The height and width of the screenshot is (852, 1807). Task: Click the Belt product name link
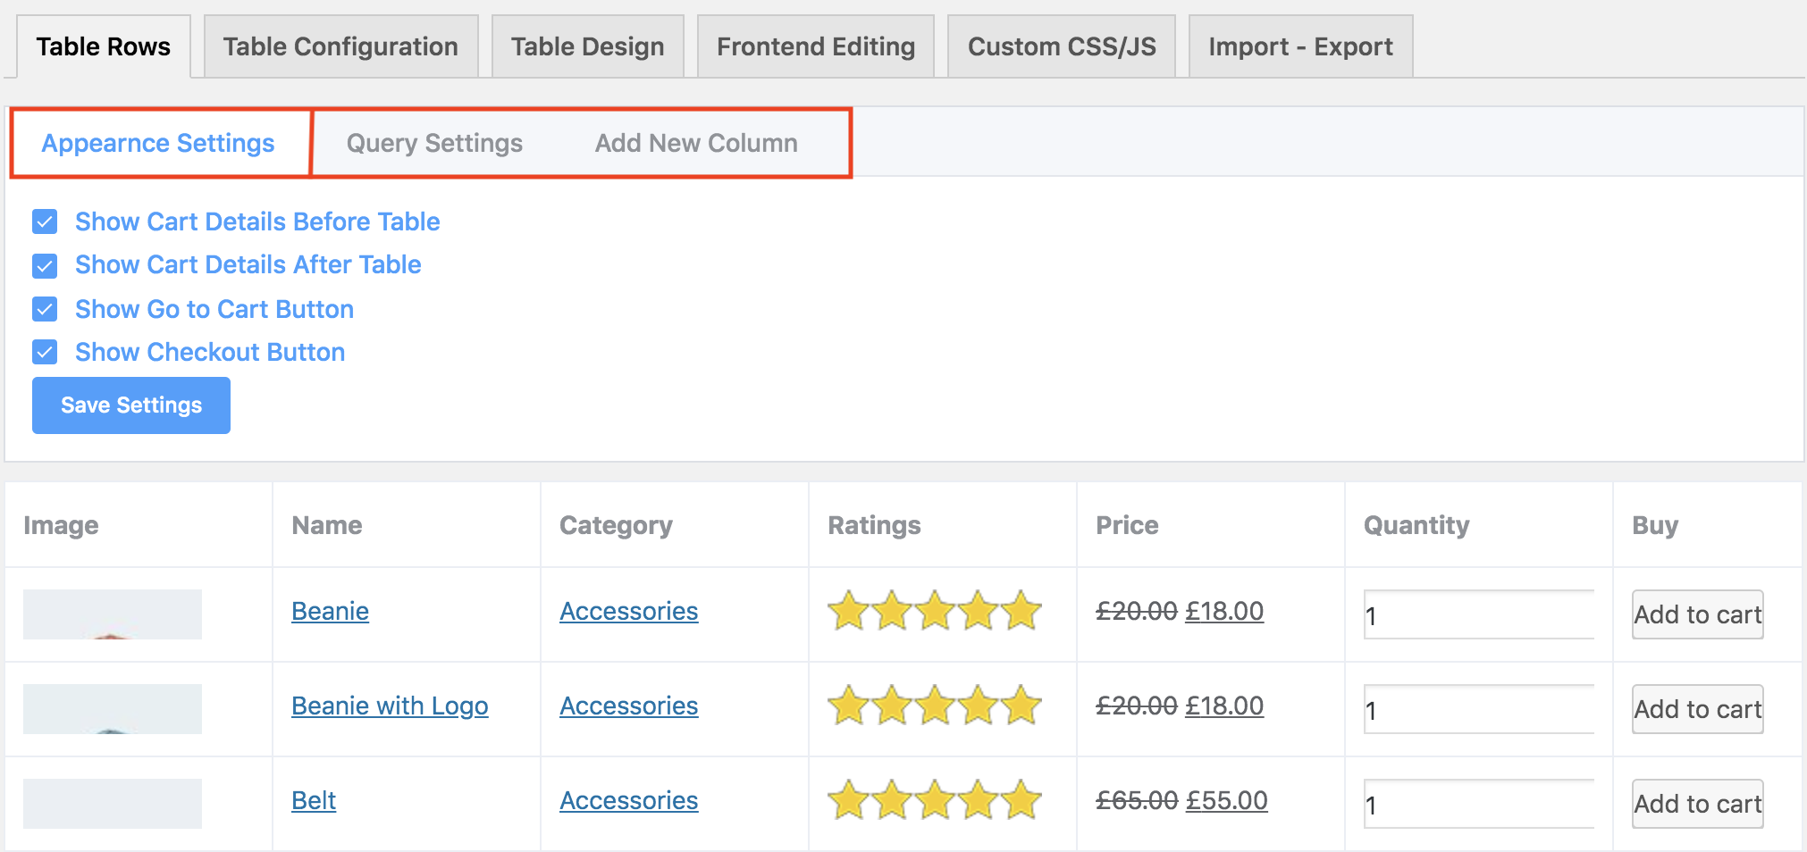click(x=314, y=801)
